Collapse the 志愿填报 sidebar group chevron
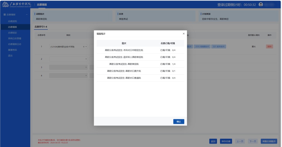Image resolution: width=282 pixels, height=147 pixels. [27, 15]
